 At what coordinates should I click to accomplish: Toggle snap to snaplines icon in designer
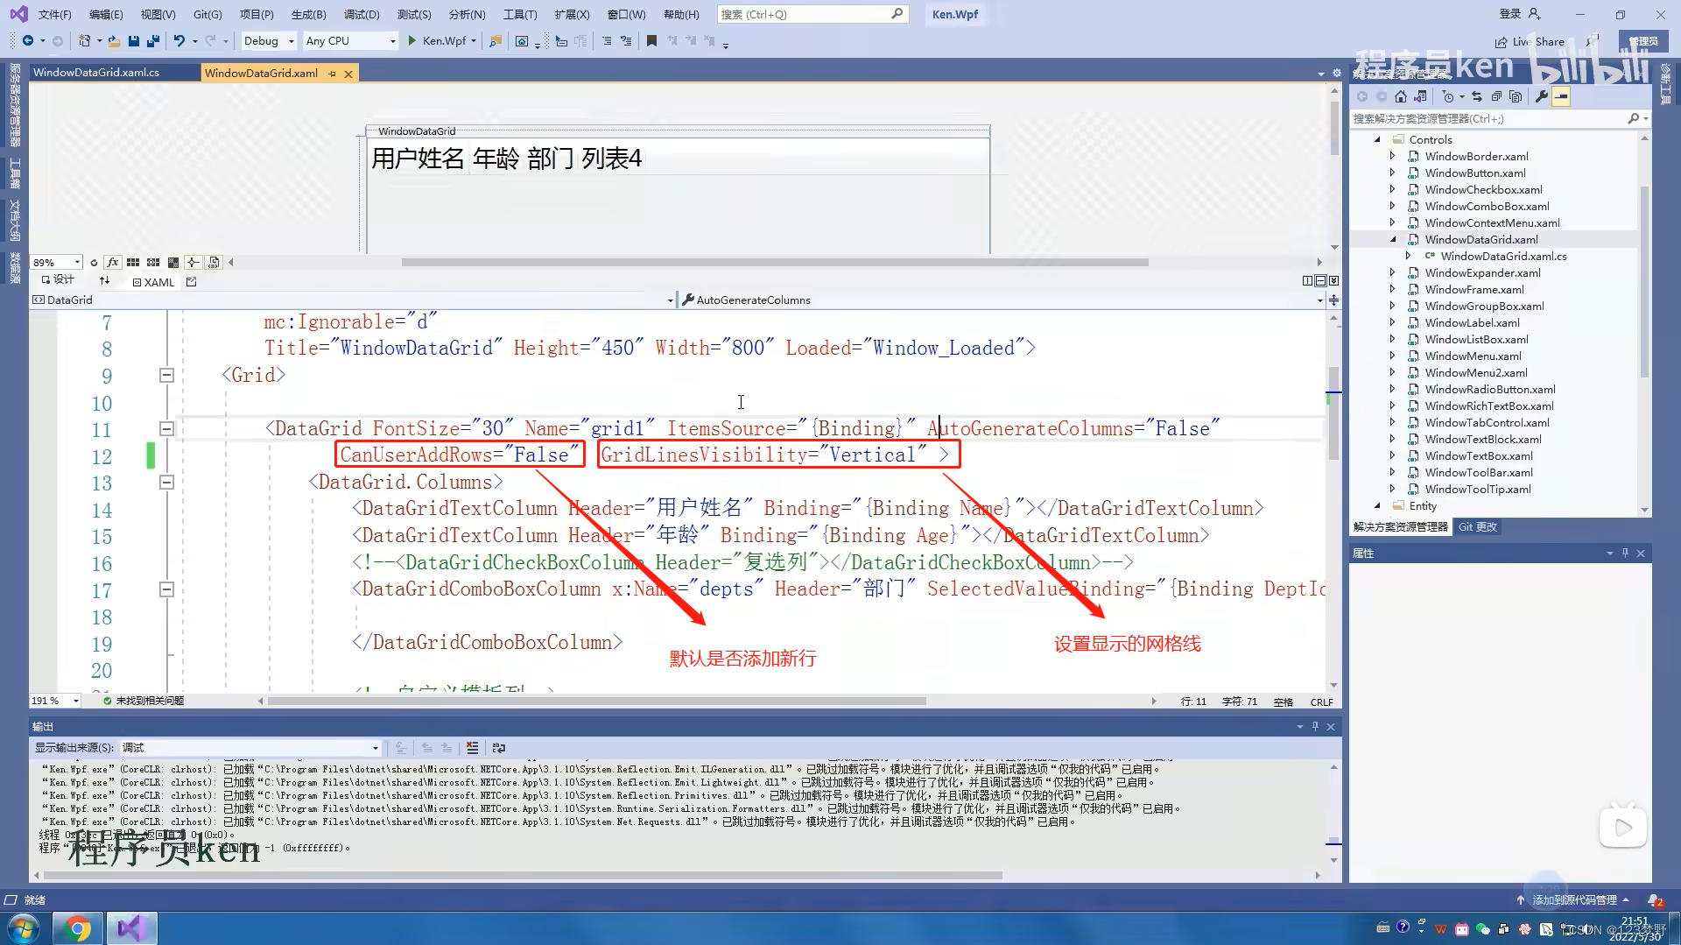[193, 262]
